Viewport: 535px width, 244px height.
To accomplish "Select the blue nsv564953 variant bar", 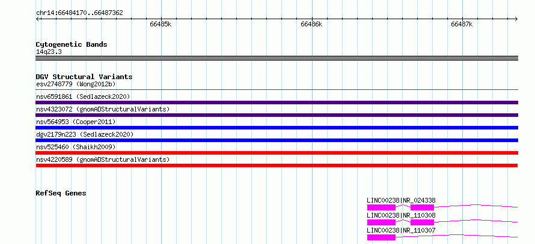I will click(x=277, y=128).
